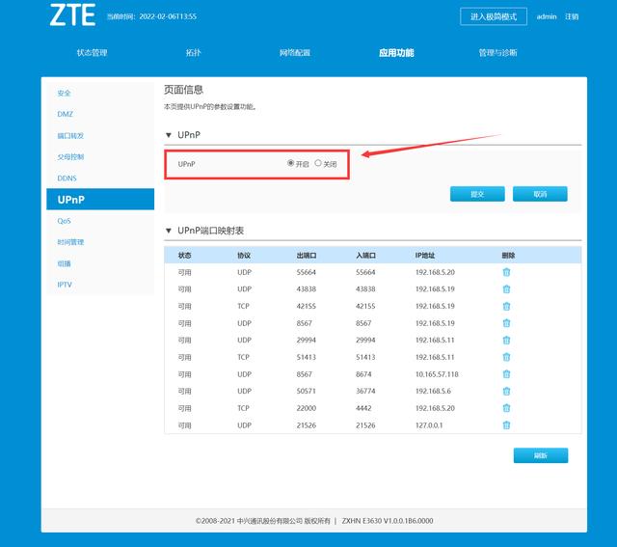Remove the 127.0.0.1 mapping entry
This screenshot has height=547, width=617.
click(506, 424)
